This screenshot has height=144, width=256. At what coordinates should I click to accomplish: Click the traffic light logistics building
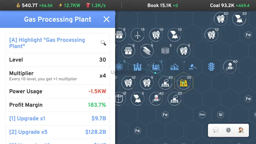pyautogui.click(x=211, y=67)
